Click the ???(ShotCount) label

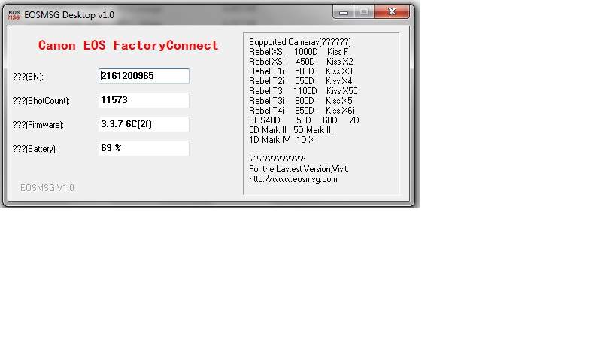[47, 101]
